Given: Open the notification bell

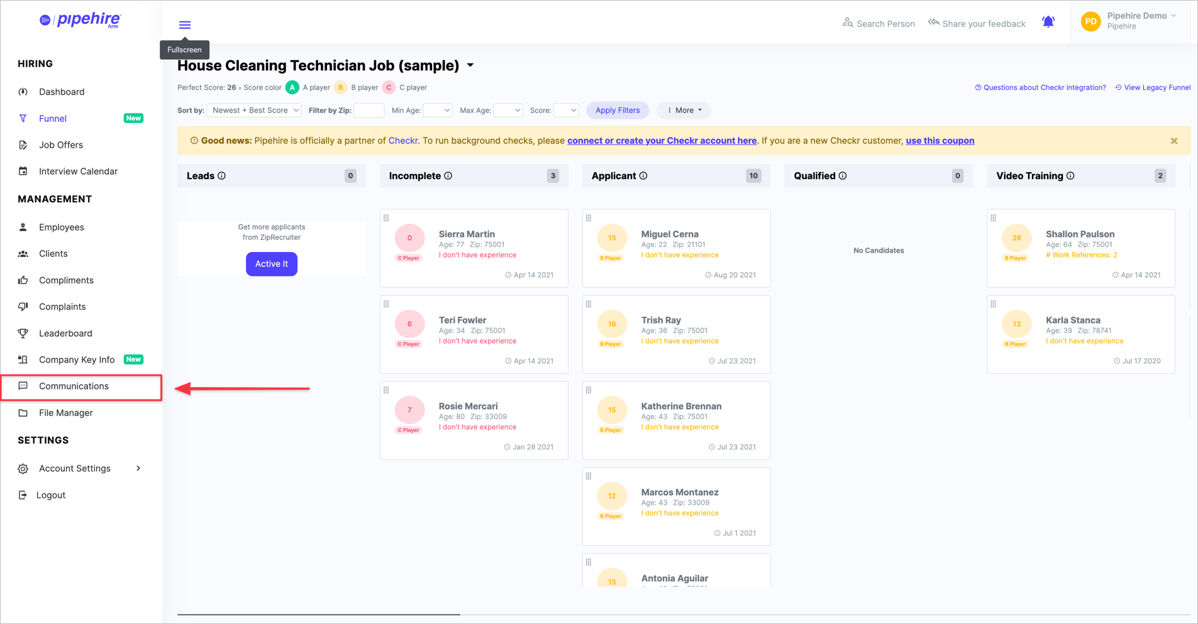Looking at the screenshot, I should pos(1048,22).
